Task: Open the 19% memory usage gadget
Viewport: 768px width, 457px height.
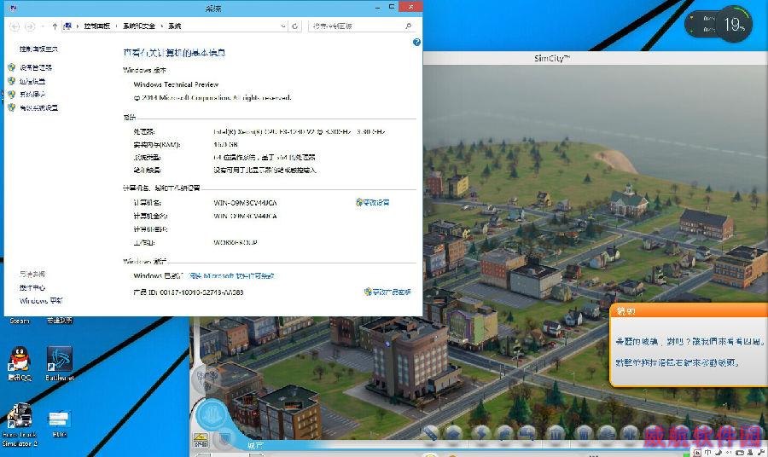Action: (733, 25)
